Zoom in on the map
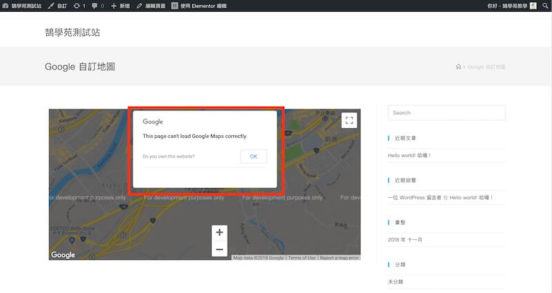Viewport: 552px width, 293px height. pos(219,232)
